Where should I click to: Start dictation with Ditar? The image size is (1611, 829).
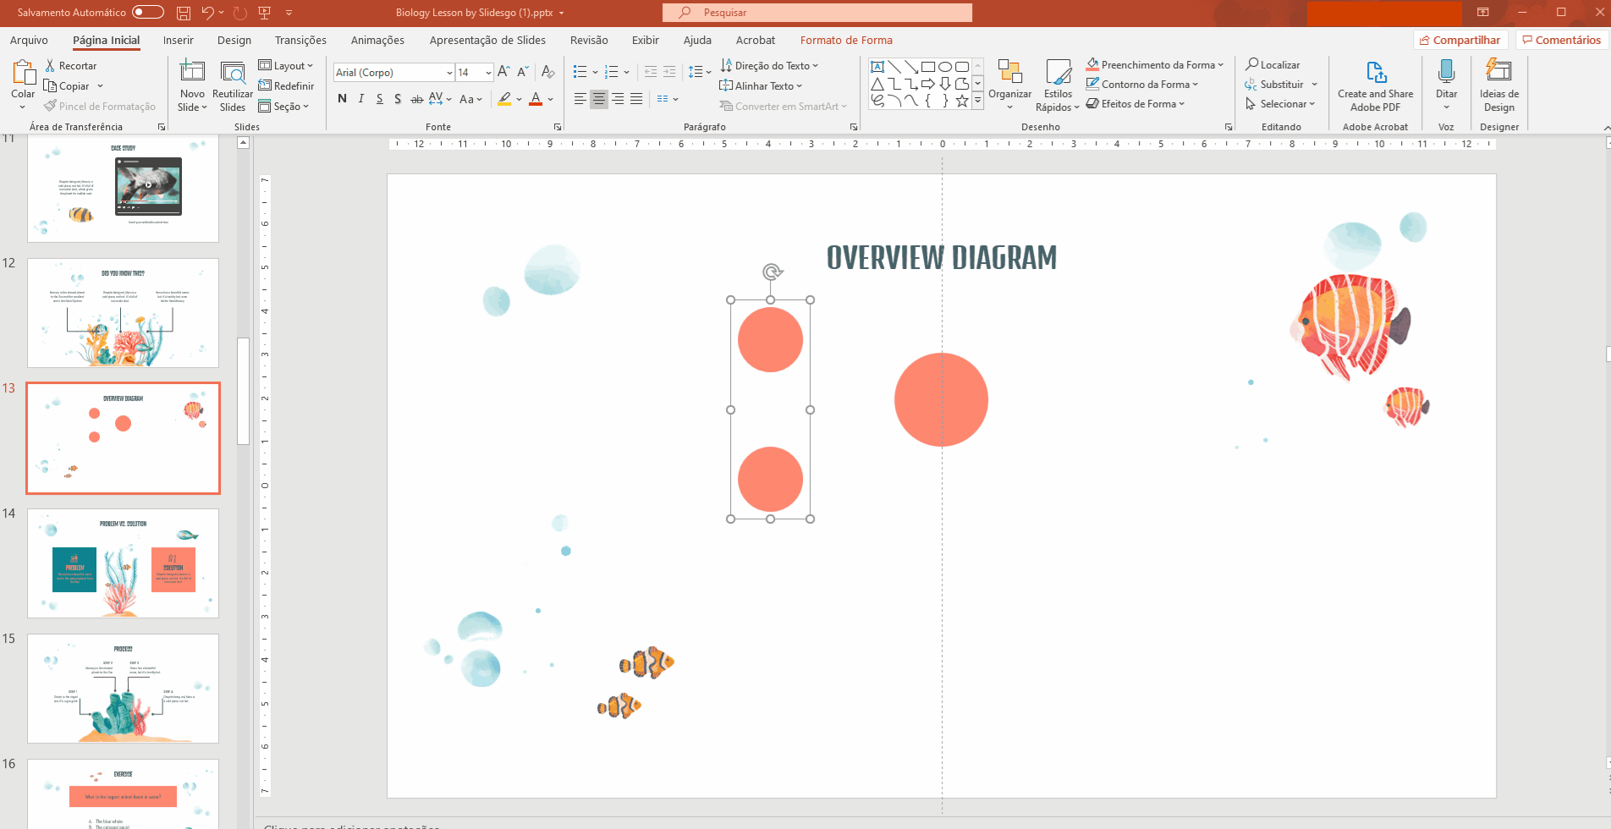click(x=1447, y=84)
